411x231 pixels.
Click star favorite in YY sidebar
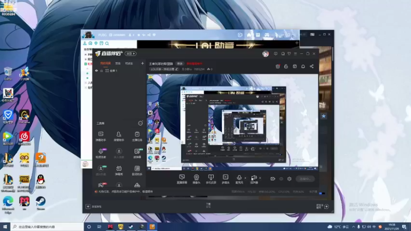(324, 116)
